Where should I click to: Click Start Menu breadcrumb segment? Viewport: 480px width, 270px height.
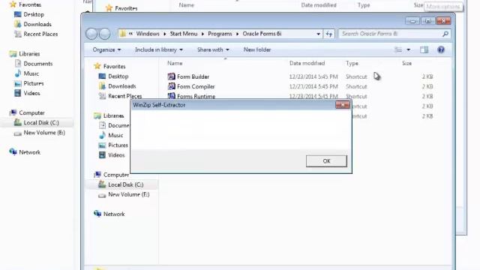(184, 34)
